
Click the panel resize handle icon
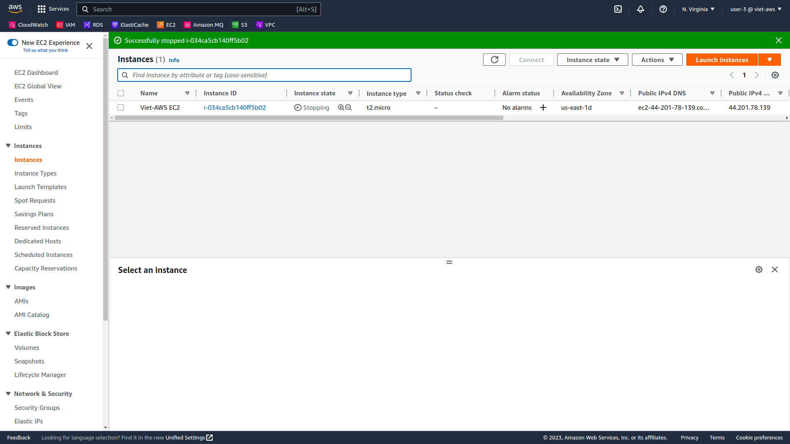pos(449,262)
